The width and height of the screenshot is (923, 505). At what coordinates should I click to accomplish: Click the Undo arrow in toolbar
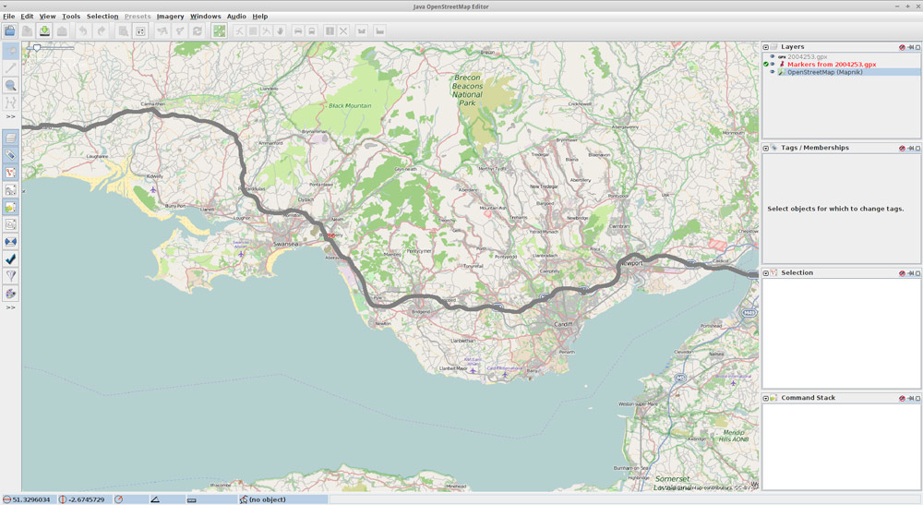(83, 30)
